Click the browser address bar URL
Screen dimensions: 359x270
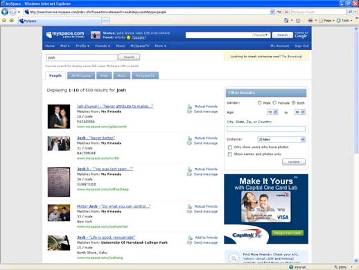(148, 12)
